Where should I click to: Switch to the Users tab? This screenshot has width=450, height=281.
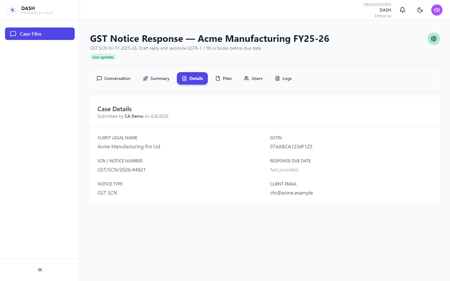point(253,78)
